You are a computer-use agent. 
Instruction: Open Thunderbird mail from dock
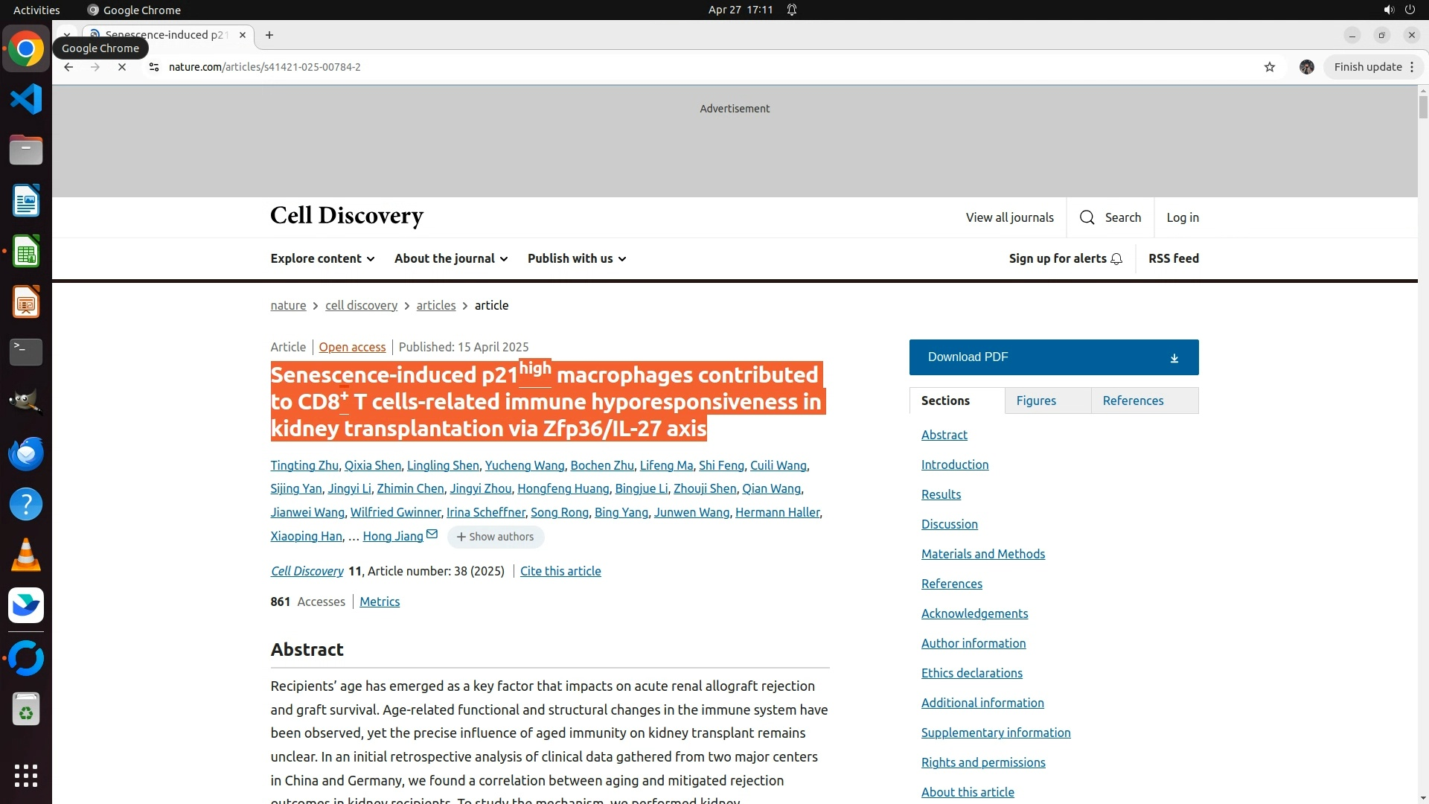click(x=26, y=453)
